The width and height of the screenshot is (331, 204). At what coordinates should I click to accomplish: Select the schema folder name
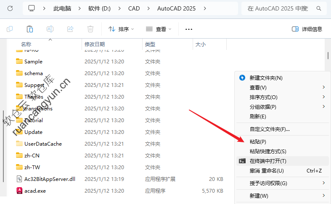(34, 73)
